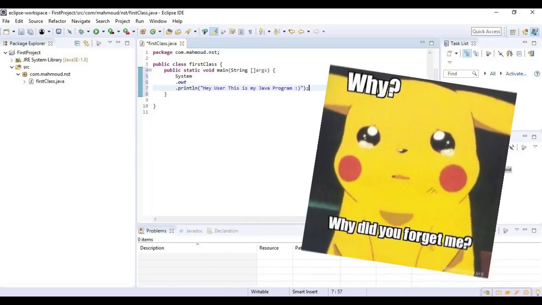
Task: Toggle Link with Editor in Package Explorer
Action: pyautogui.click(x=86, y=43)
